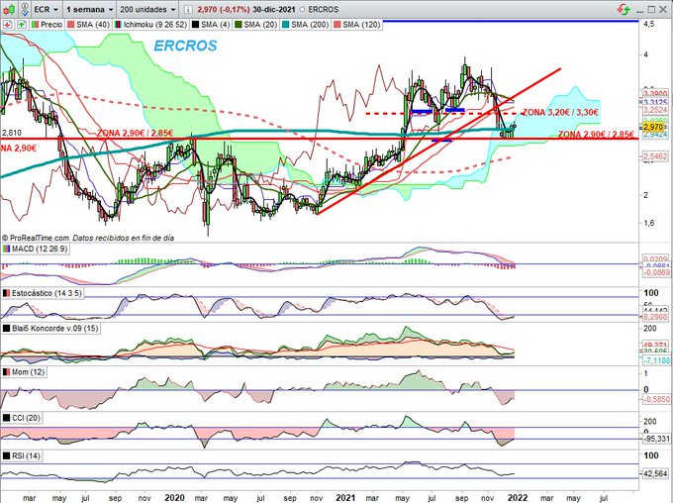Image resolution: width=673 pixels, height=503 pixels.
Task: Click the 2021 label on time axis
Action: pyautogui.click(x=346, y=497)
